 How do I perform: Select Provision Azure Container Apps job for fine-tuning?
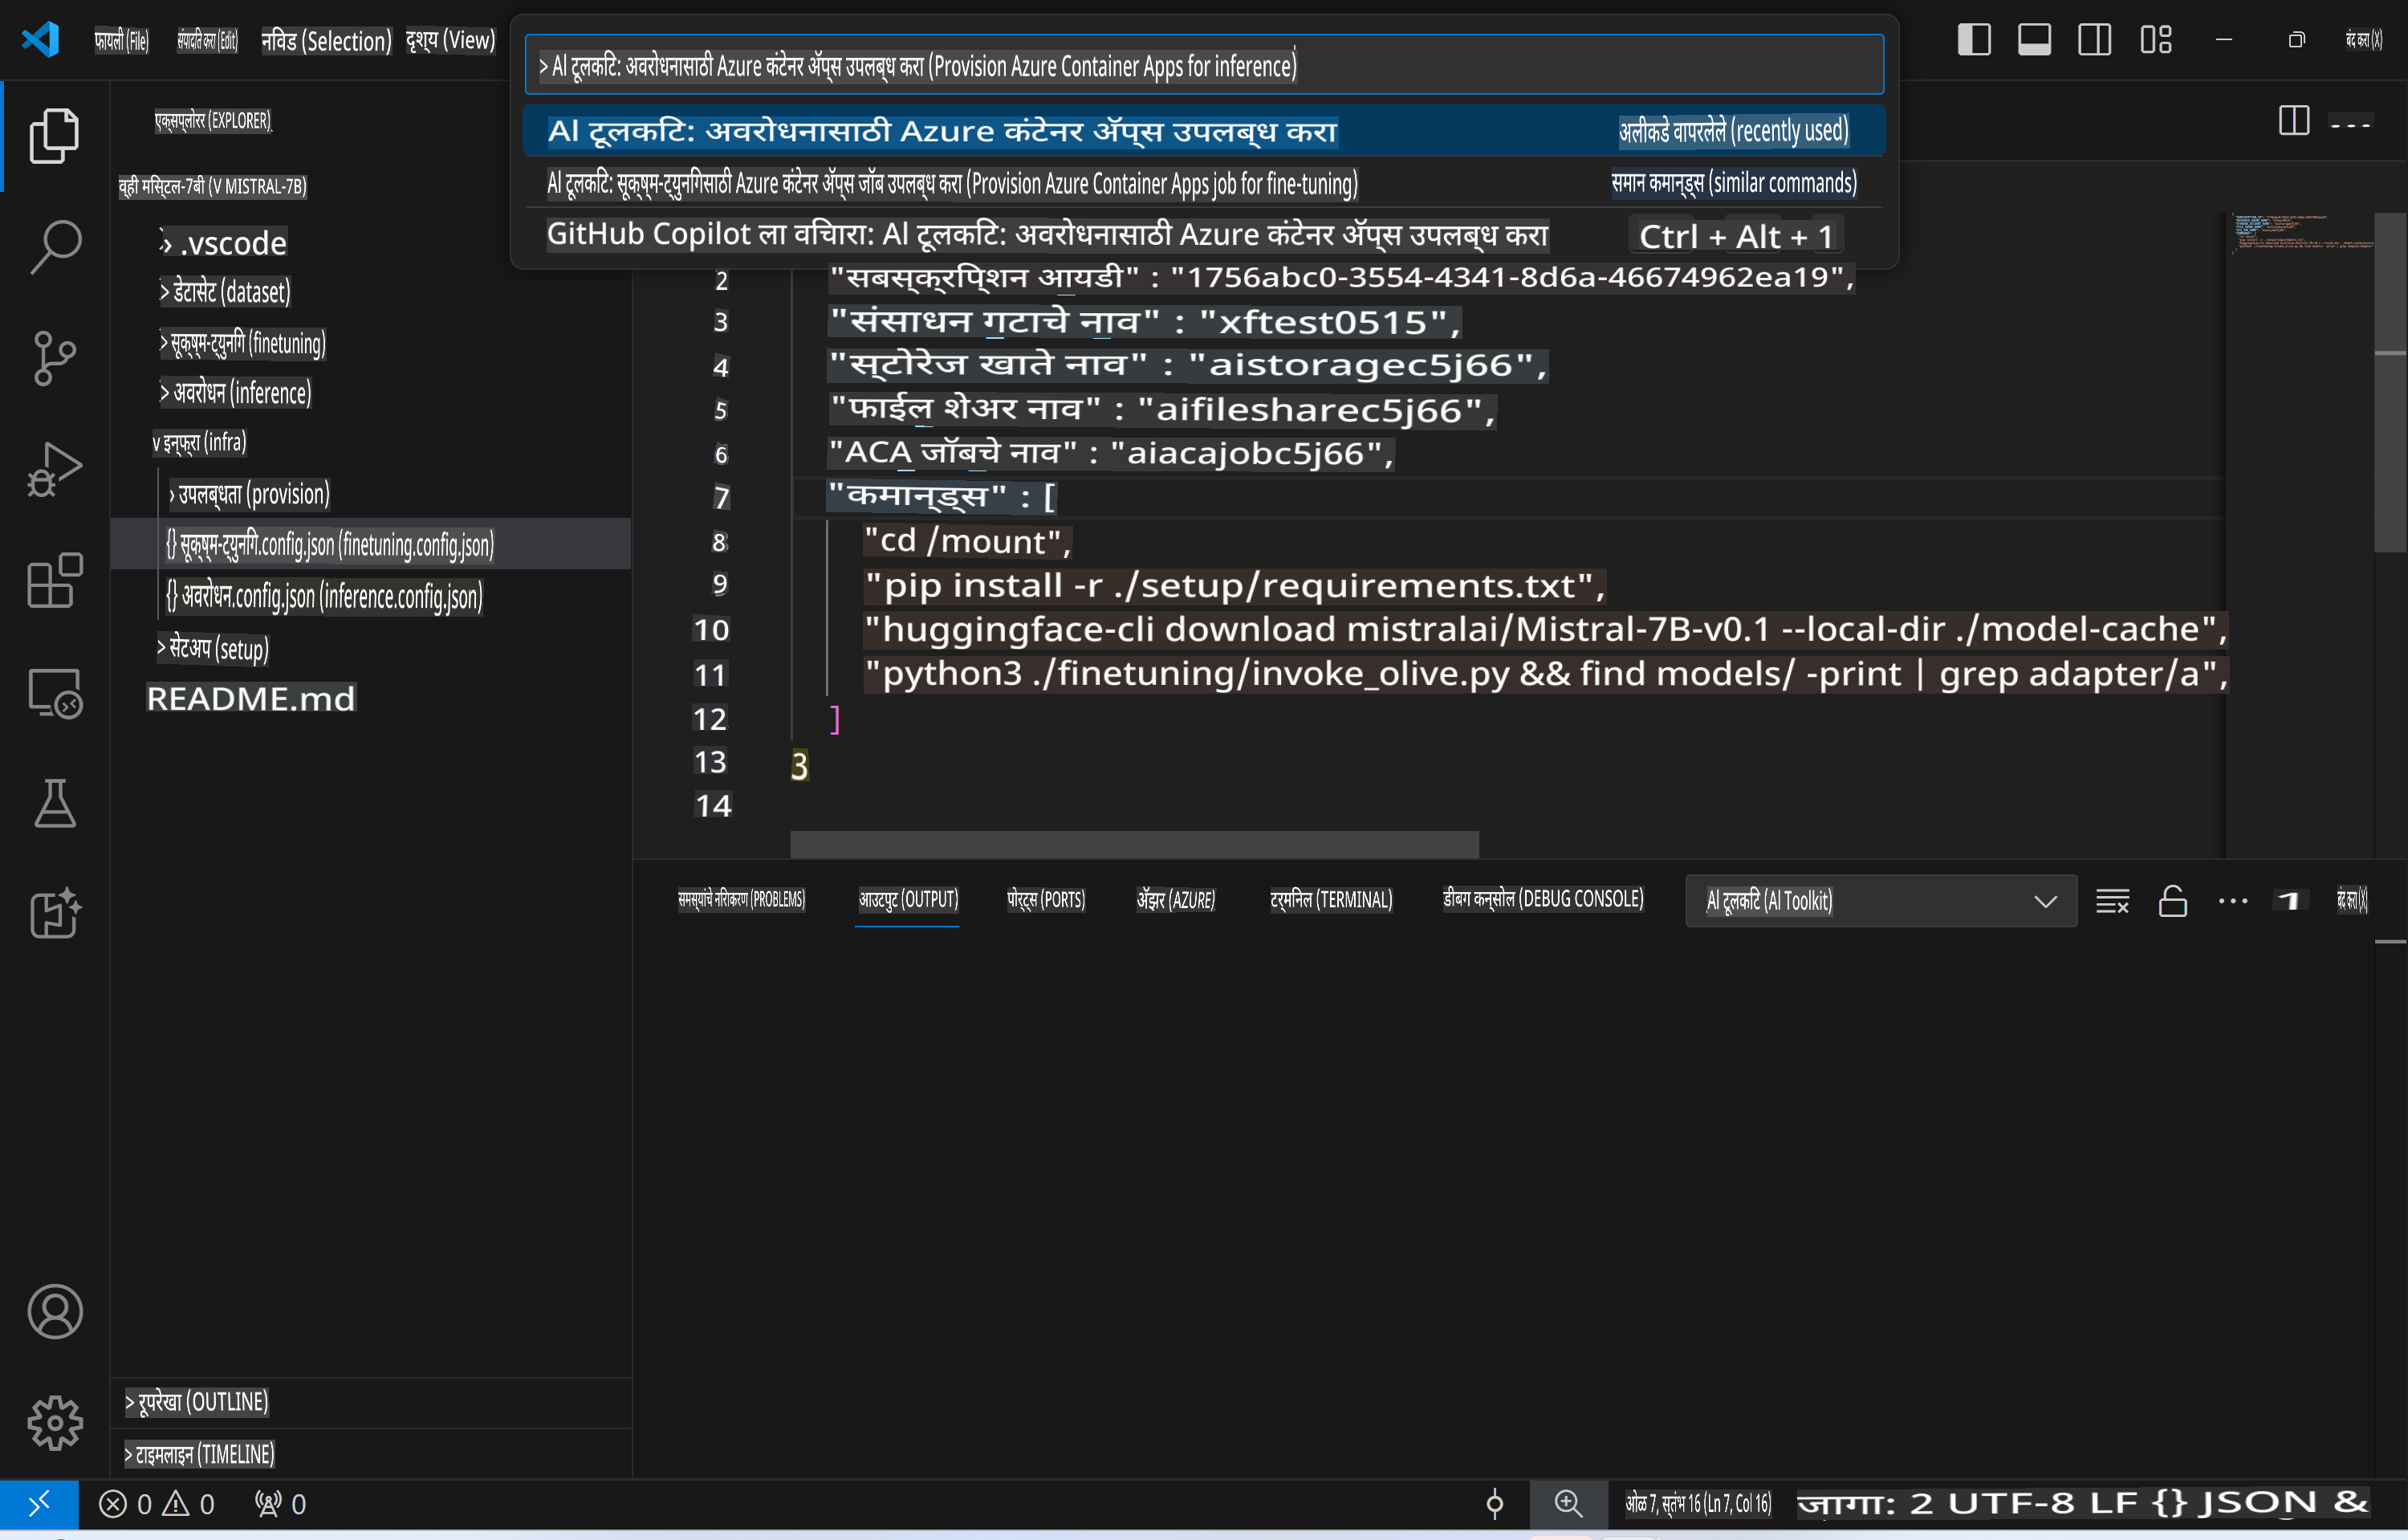point(1203,183)
